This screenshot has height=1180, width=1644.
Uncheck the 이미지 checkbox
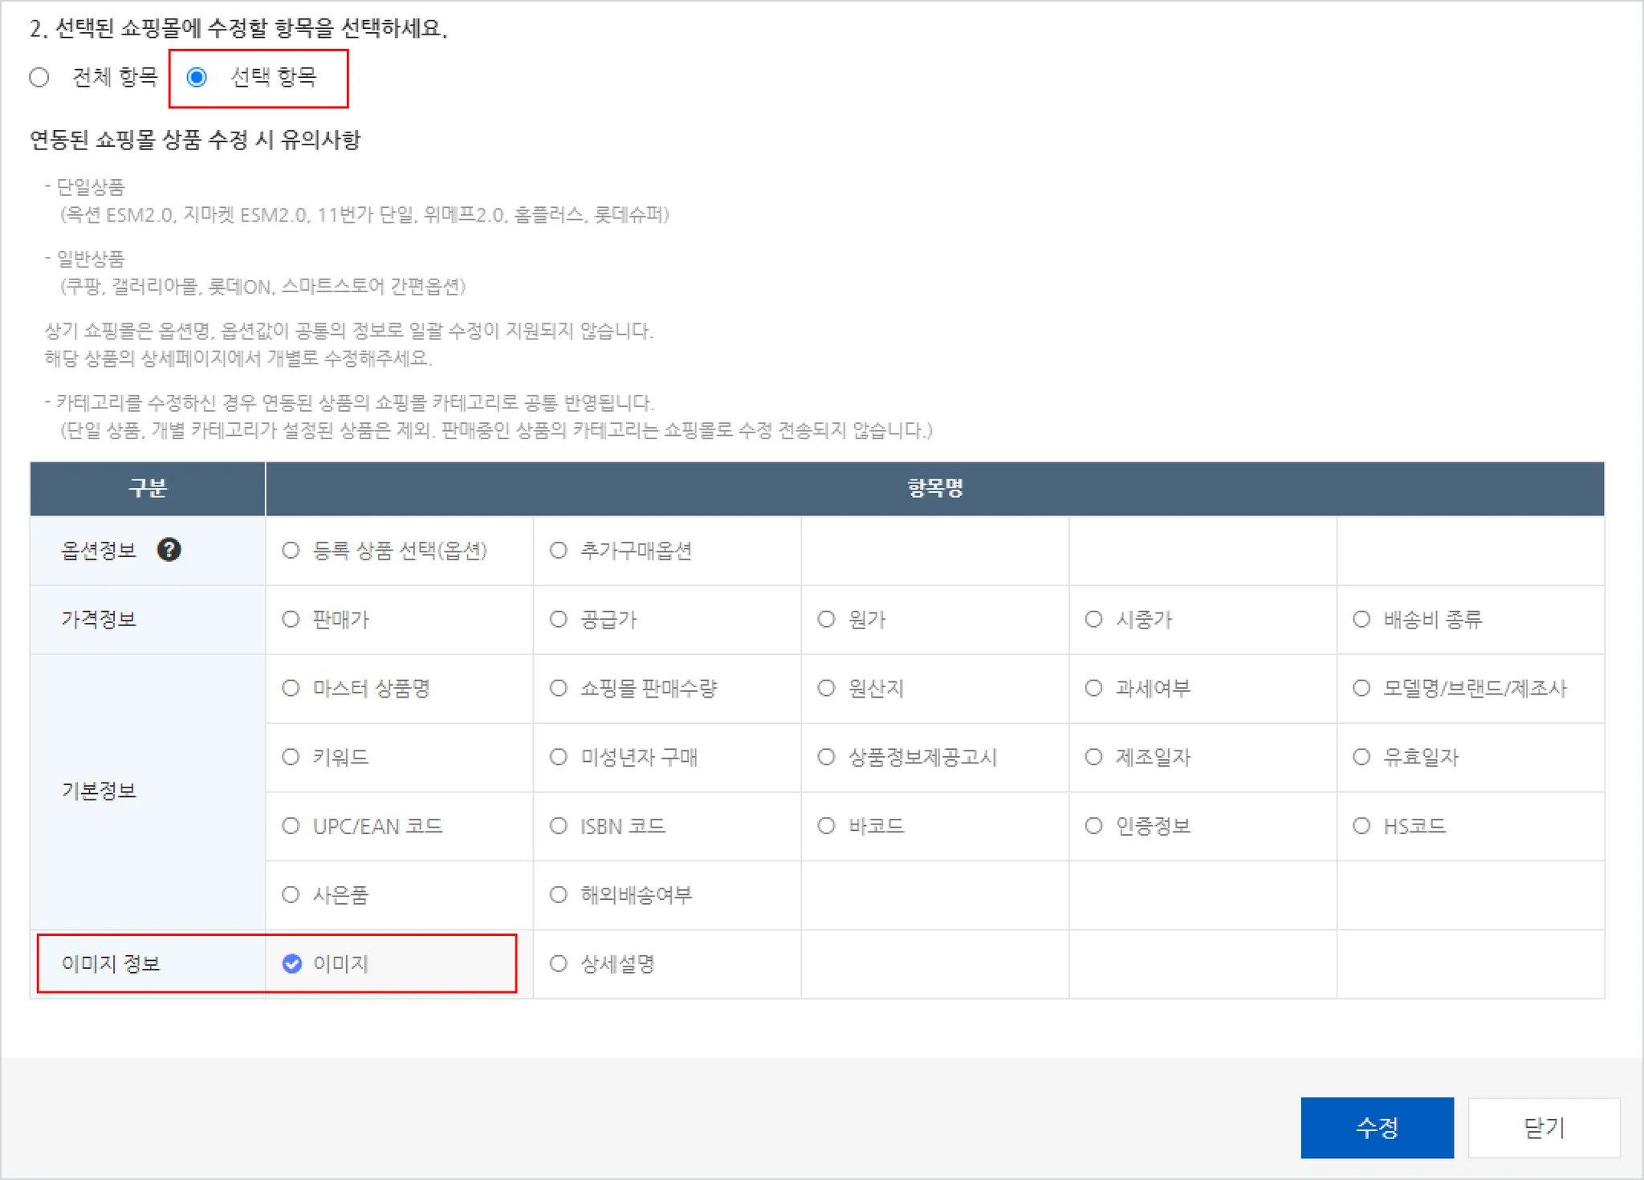[292, 963]
